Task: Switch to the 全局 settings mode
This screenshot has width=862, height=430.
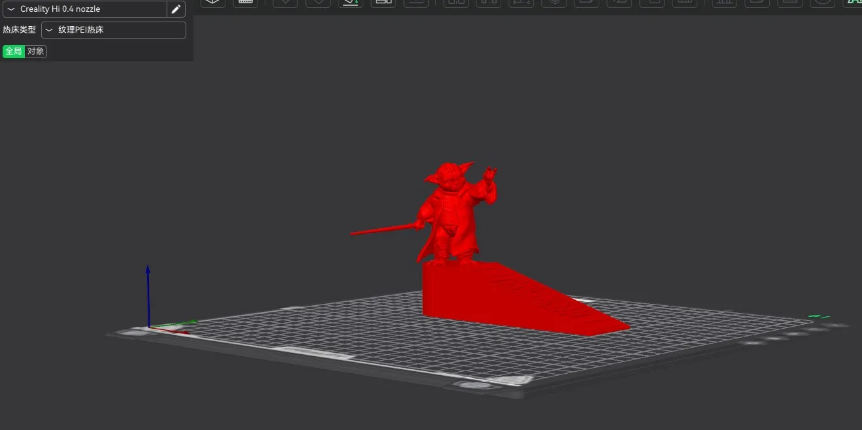Action: (14, 52)
